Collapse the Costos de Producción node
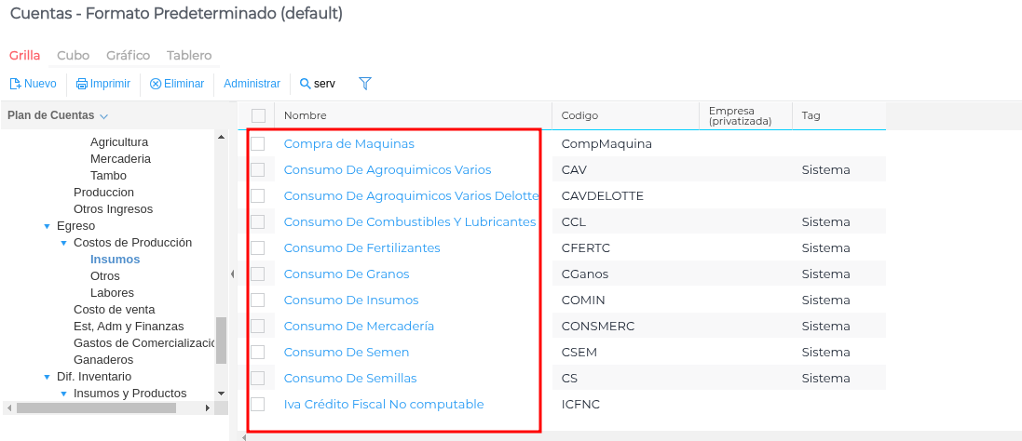 click(x=64, y=243)
